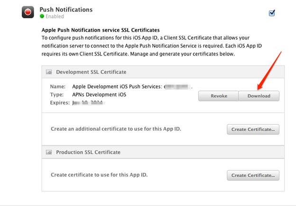The width and height of the screenshot is (296, 206).
Task: Click the Push Notifications app icon
Action: tap(28, 12)
